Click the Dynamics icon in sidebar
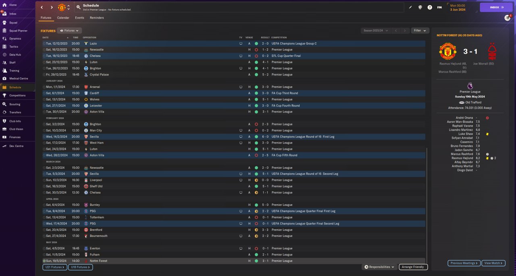This screenshot has width=516, height=276. click(4, 39)
